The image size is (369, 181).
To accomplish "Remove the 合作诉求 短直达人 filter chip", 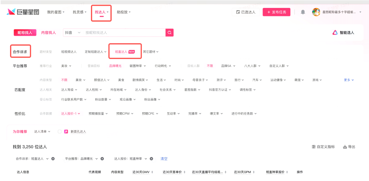I will click(53, 159).
